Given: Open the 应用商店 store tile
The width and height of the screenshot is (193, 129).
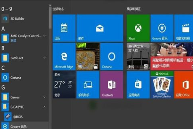Looking at the screenshot, I should click(138, 85).
